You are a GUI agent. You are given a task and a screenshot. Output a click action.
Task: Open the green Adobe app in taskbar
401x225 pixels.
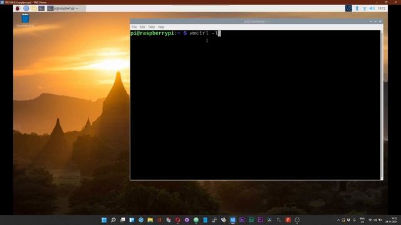251,220
